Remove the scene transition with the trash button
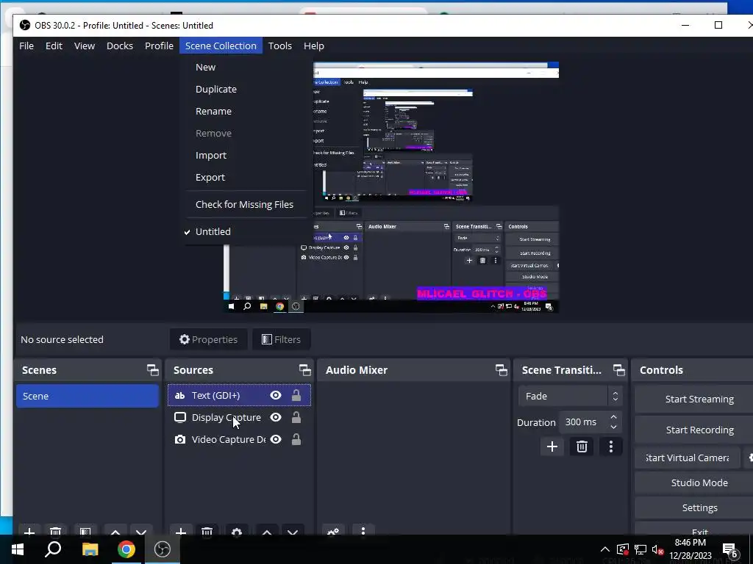The width and height of the screenshot is (753, 564). pyautogui.click(x=582, y=447)
